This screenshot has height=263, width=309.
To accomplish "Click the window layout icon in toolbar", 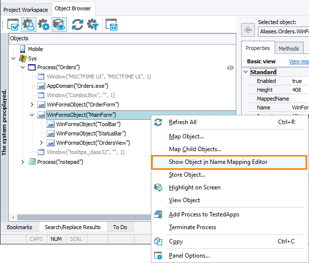I will coord(112,25).
